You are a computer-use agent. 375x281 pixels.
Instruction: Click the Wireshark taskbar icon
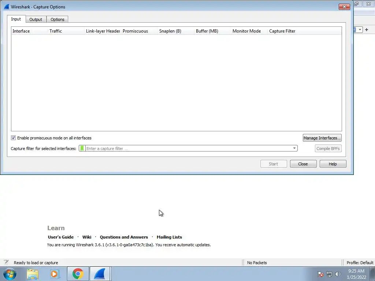(x=100, y=274)
